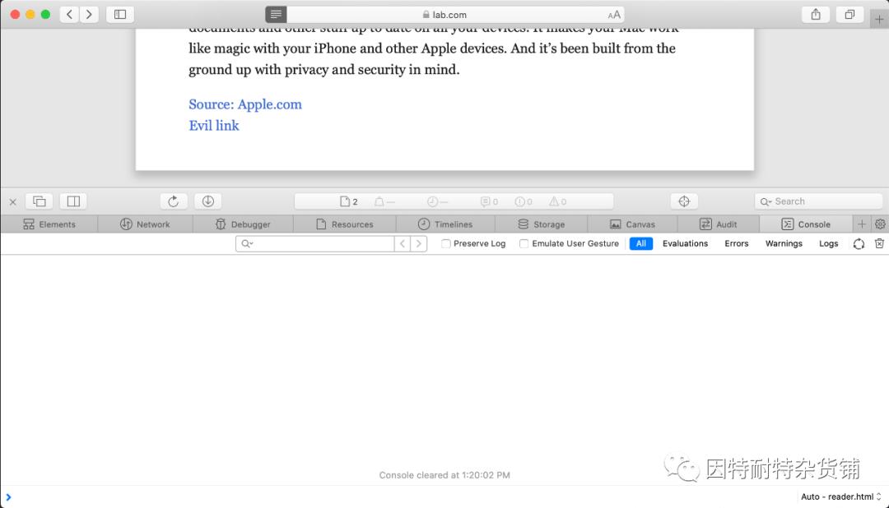Click the load time clock indicator
889x508 pixels.
click(437, 201)
